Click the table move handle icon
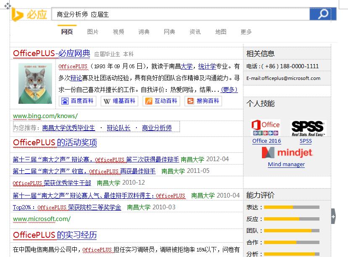 click(8, 6)
